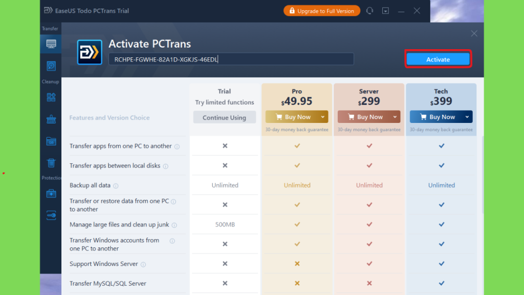Open the large file cleanup folder icon
The width and height of the screenshot is (524, 295).
[x=51, y=141]
